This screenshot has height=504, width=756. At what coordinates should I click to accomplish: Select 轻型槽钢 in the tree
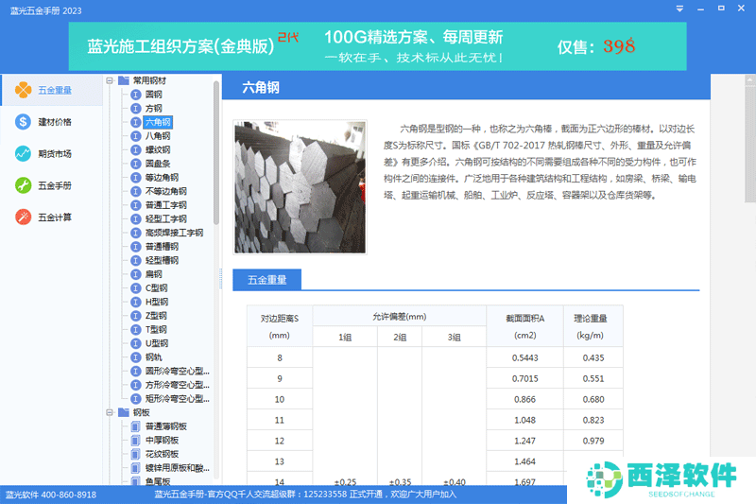tap(162, 260)
